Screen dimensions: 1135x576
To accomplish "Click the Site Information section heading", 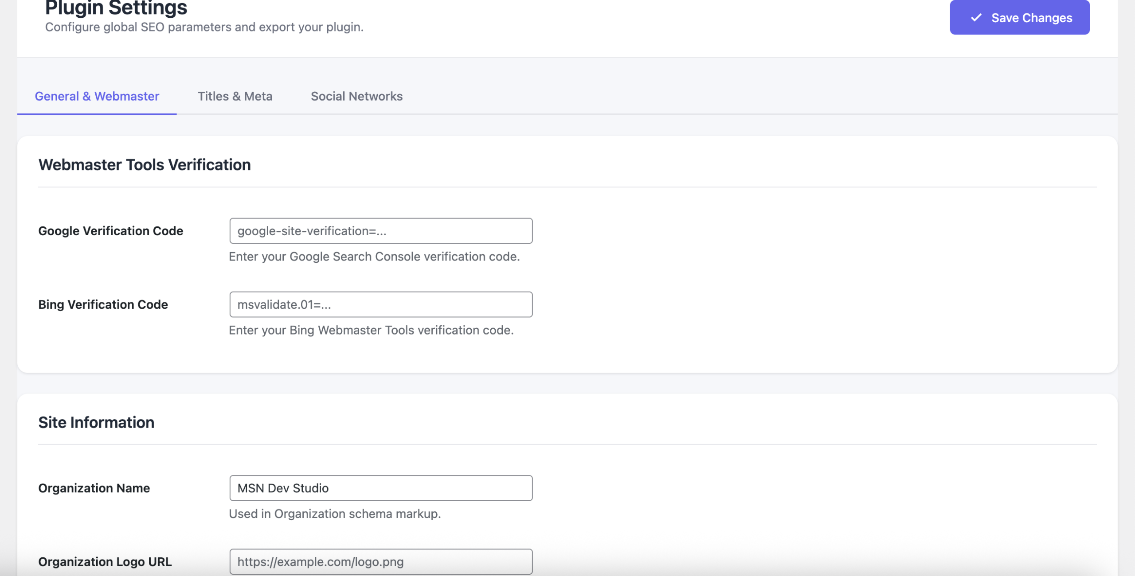I will tap(96, 422).
